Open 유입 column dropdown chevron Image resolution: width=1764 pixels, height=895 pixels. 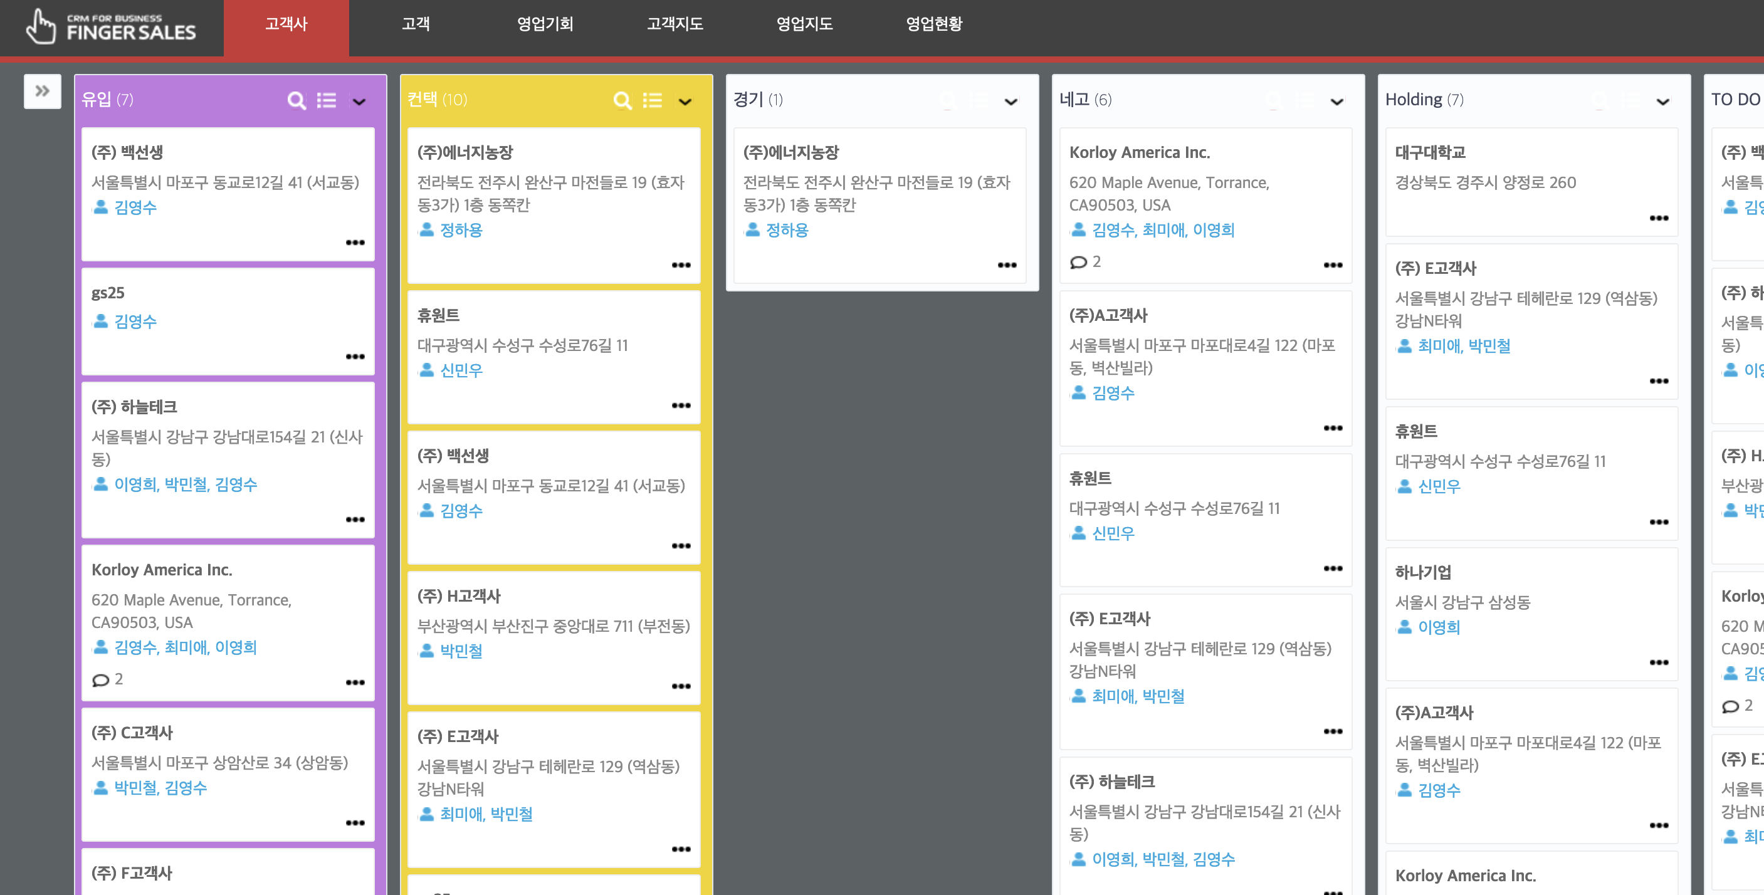point(359,102)
